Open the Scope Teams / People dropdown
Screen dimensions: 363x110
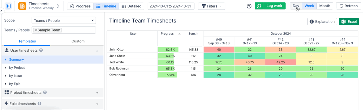[x=64, y=20]
